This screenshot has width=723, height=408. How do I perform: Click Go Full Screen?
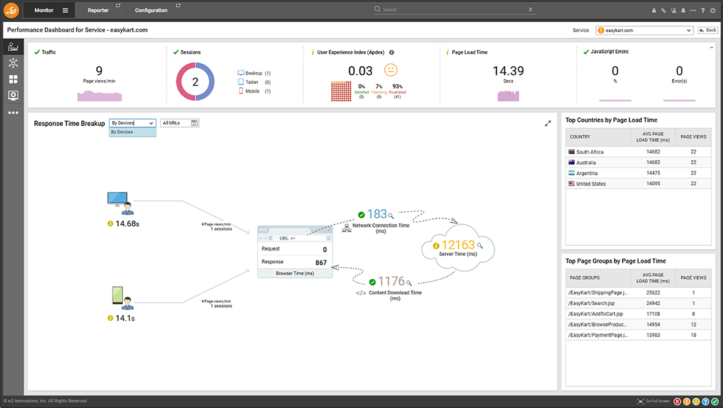653,401
